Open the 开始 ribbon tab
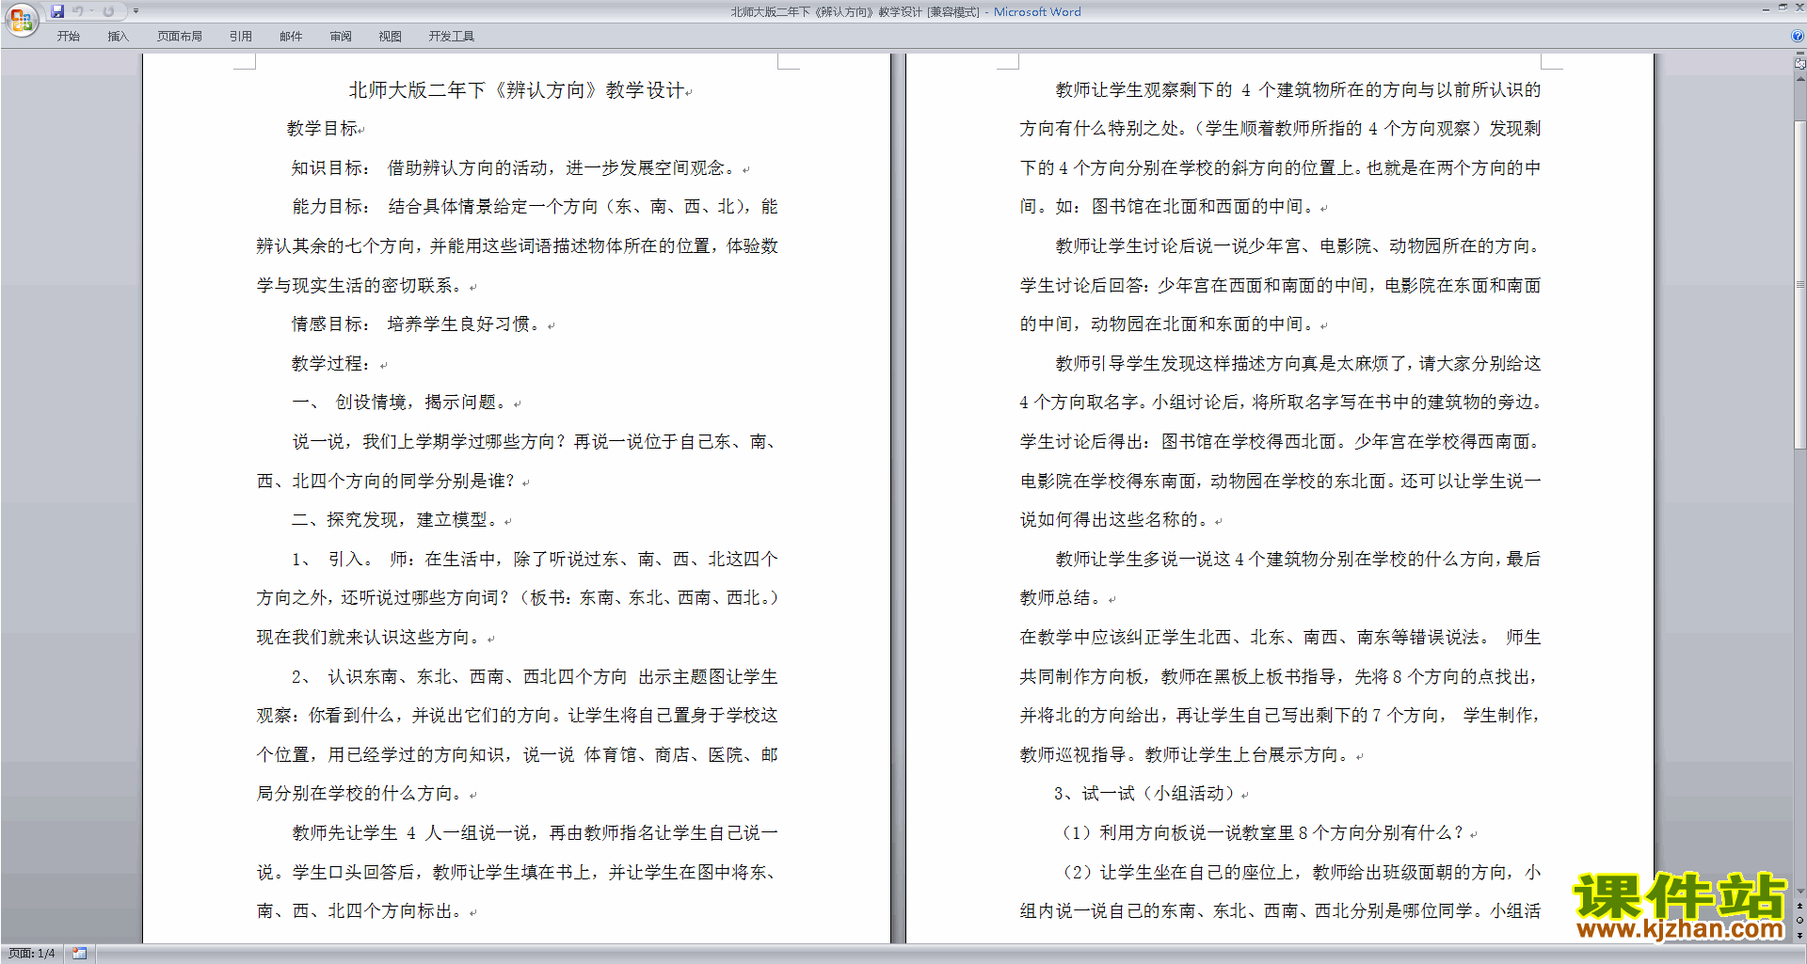The image size is (1807, 964). [x=68, y=37]
